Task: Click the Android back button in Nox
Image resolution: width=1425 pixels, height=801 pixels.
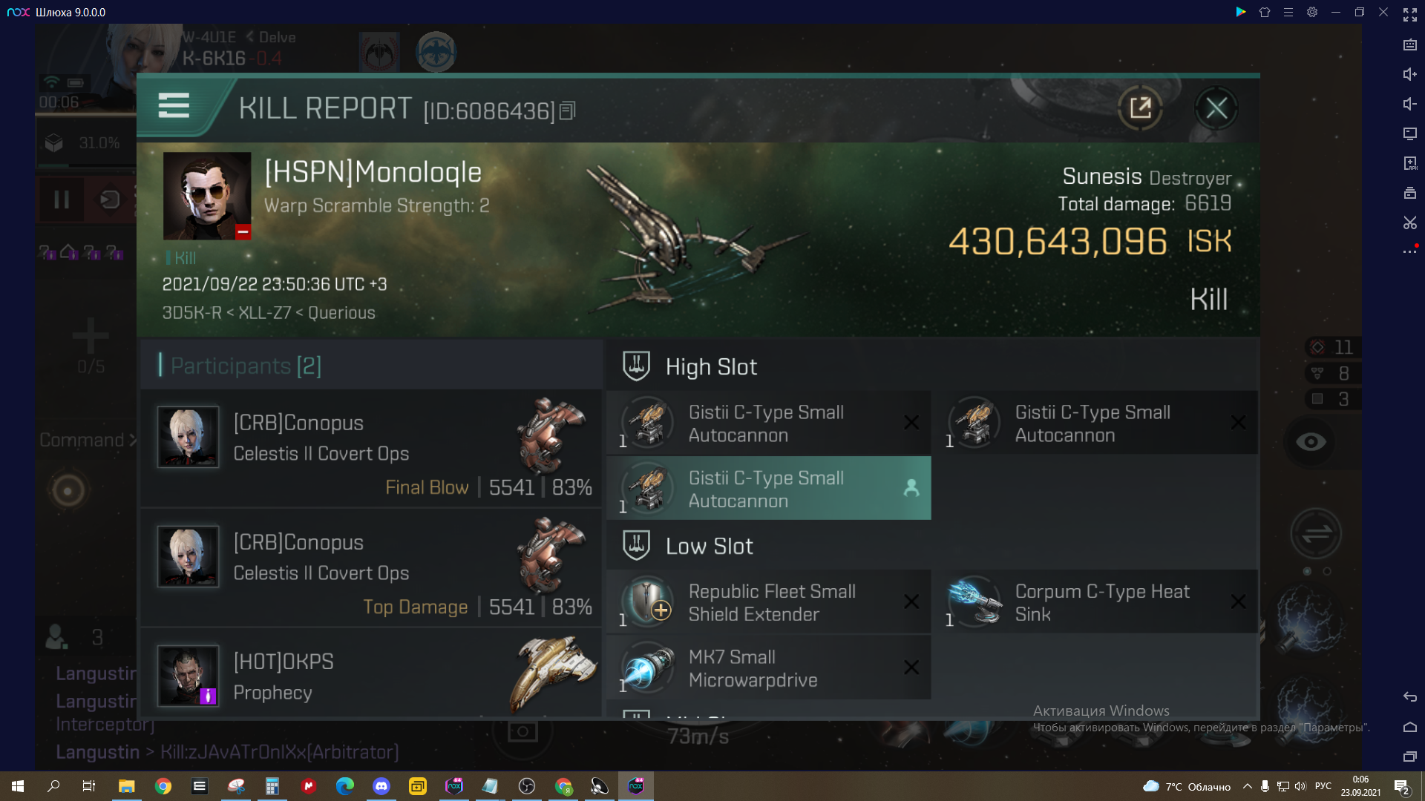Action: (1409, 696)
